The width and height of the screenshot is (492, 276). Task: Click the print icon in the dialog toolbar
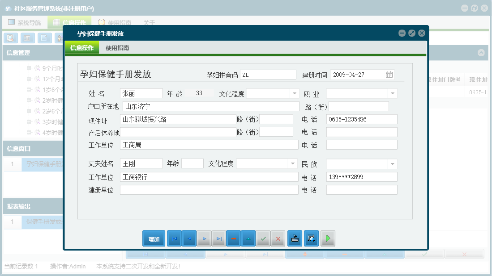coord(294,238)
